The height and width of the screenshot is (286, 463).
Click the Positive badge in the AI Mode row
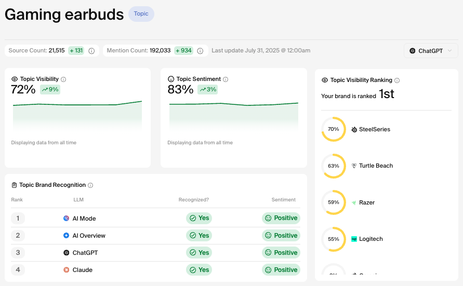[281, 218]
